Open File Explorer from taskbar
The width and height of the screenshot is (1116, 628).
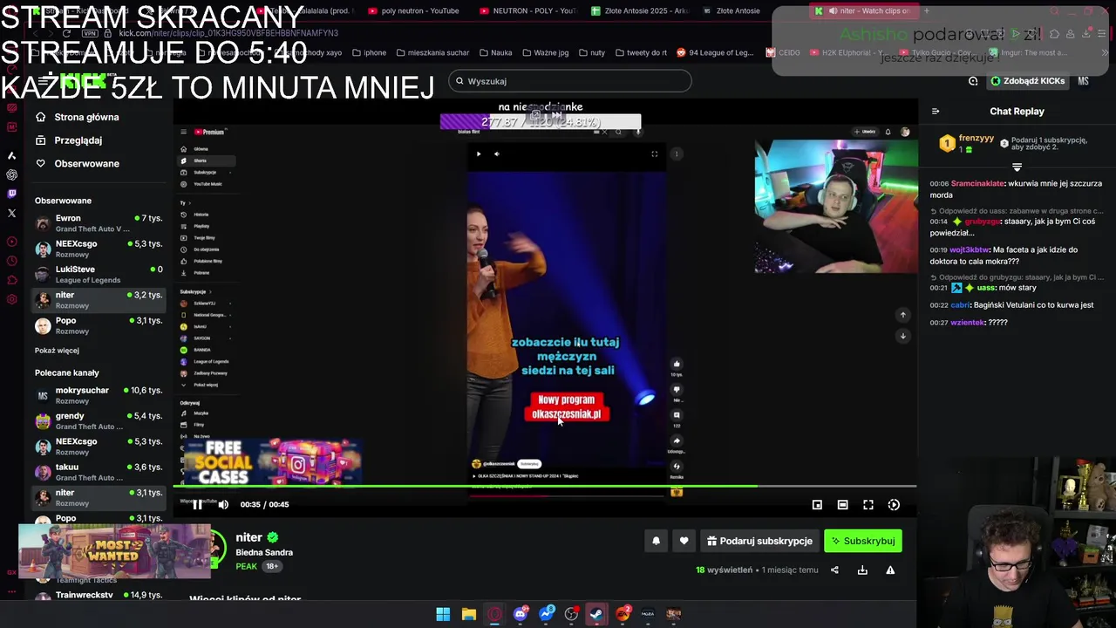468,614
